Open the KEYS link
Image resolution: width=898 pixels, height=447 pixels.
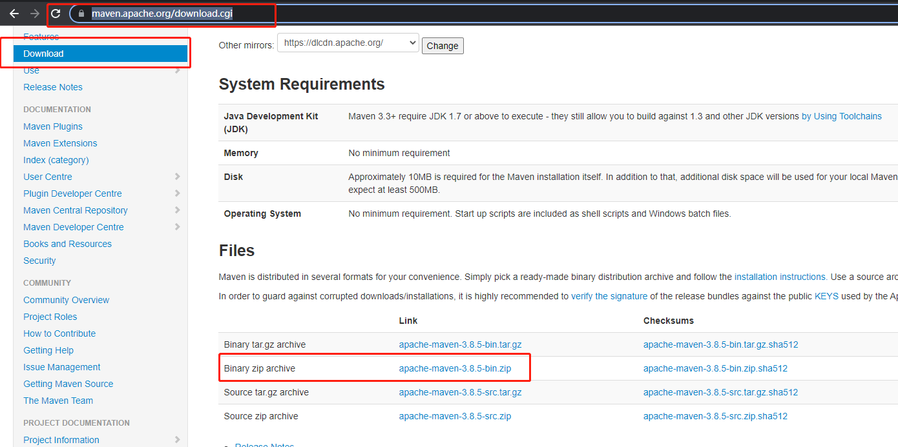826,296
